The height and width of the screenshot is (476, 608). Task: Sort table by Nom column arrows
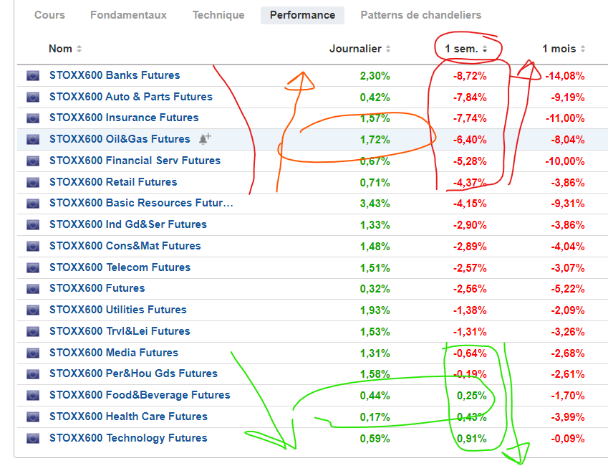79,49
